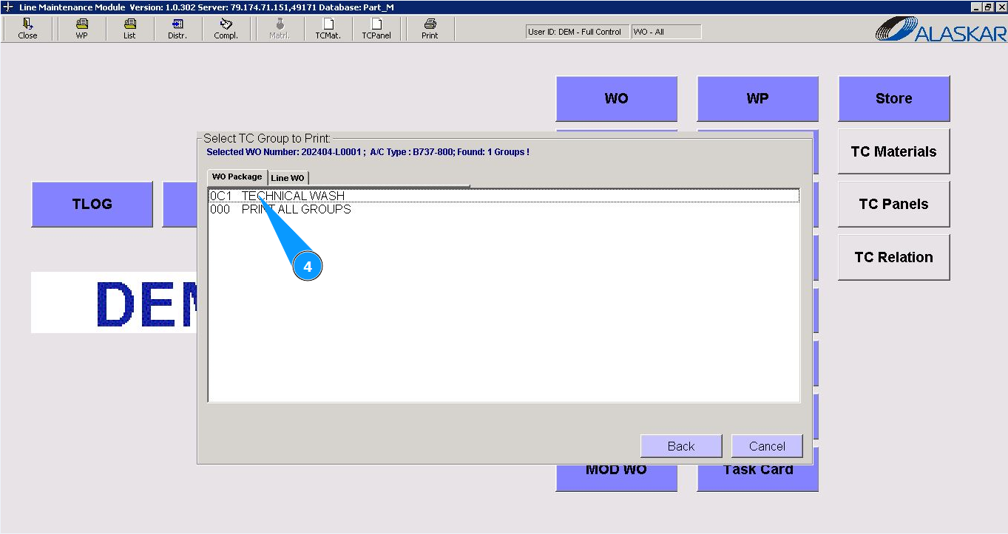Click the window system menu icon

pyautogui.click(x=8, y=7)
